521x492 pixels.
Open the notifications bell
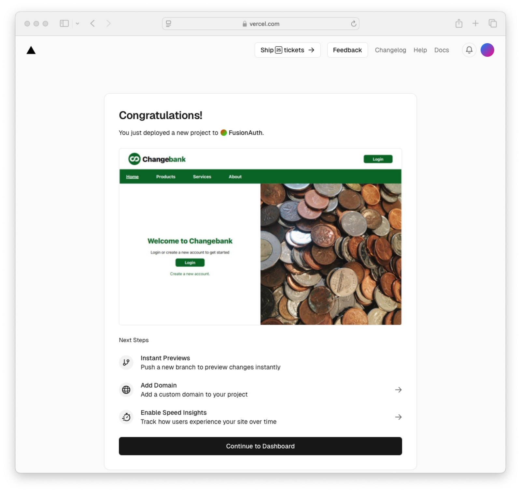click(469, 50)
